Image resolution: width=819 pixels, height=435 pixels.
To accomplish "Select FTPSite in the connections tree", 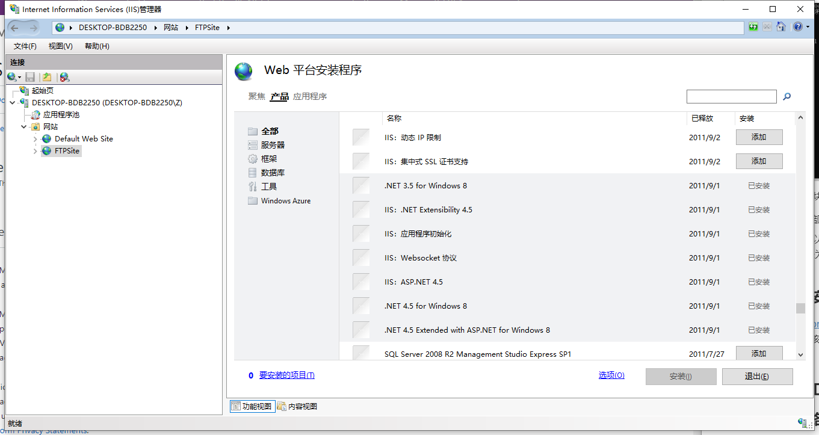I will click(67, 150).
